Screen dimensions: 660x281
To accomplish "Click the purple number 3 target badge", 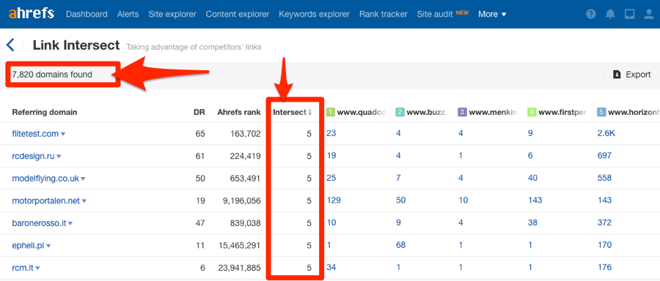I will [x=462, y=112].
